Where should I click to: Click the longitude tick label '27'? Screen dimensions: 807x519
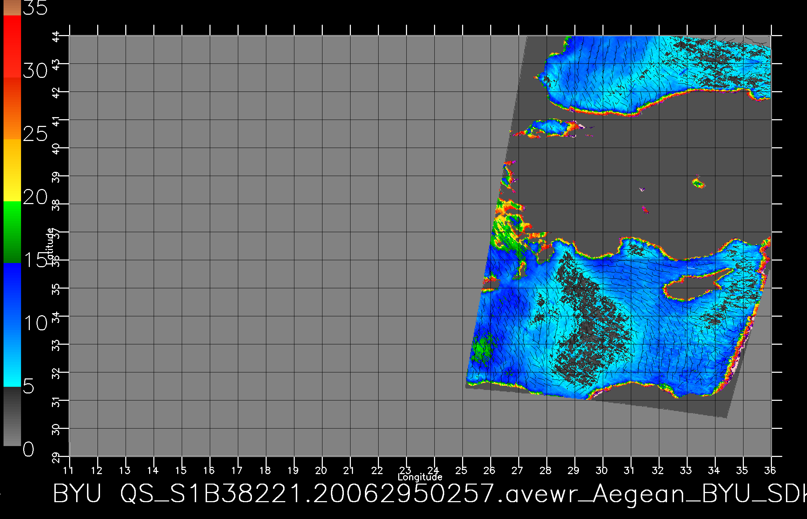pos(518,470)
